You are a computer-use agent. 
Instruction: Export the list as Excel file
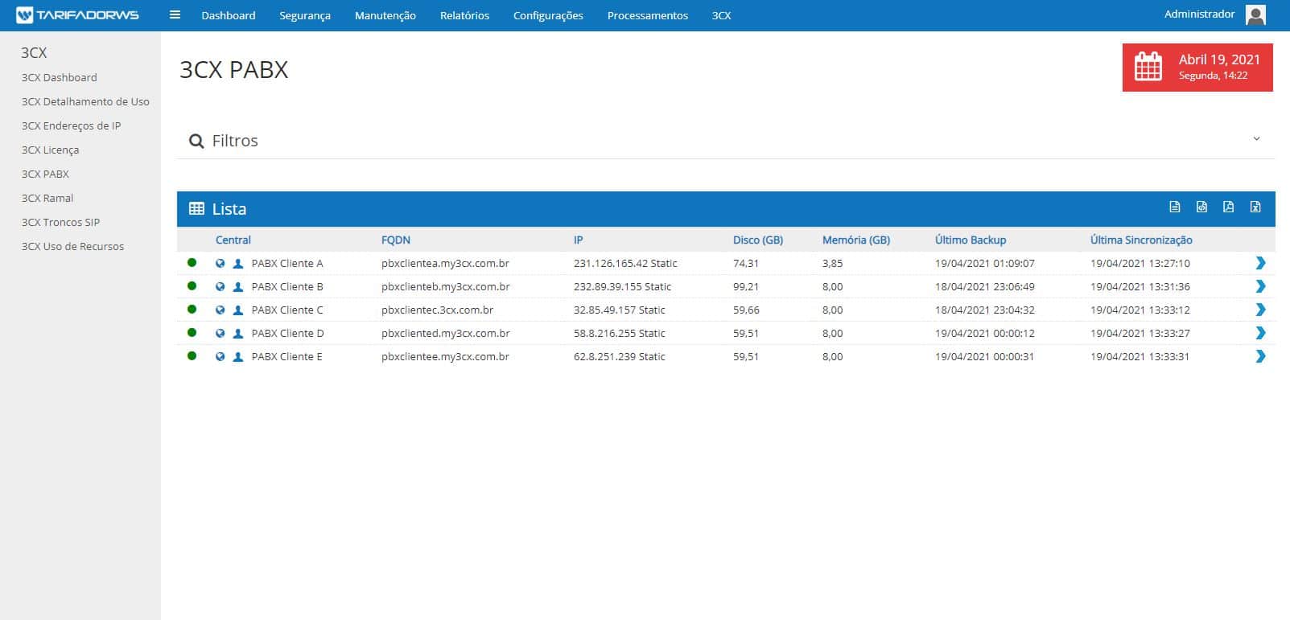(x=1255, y=207)
